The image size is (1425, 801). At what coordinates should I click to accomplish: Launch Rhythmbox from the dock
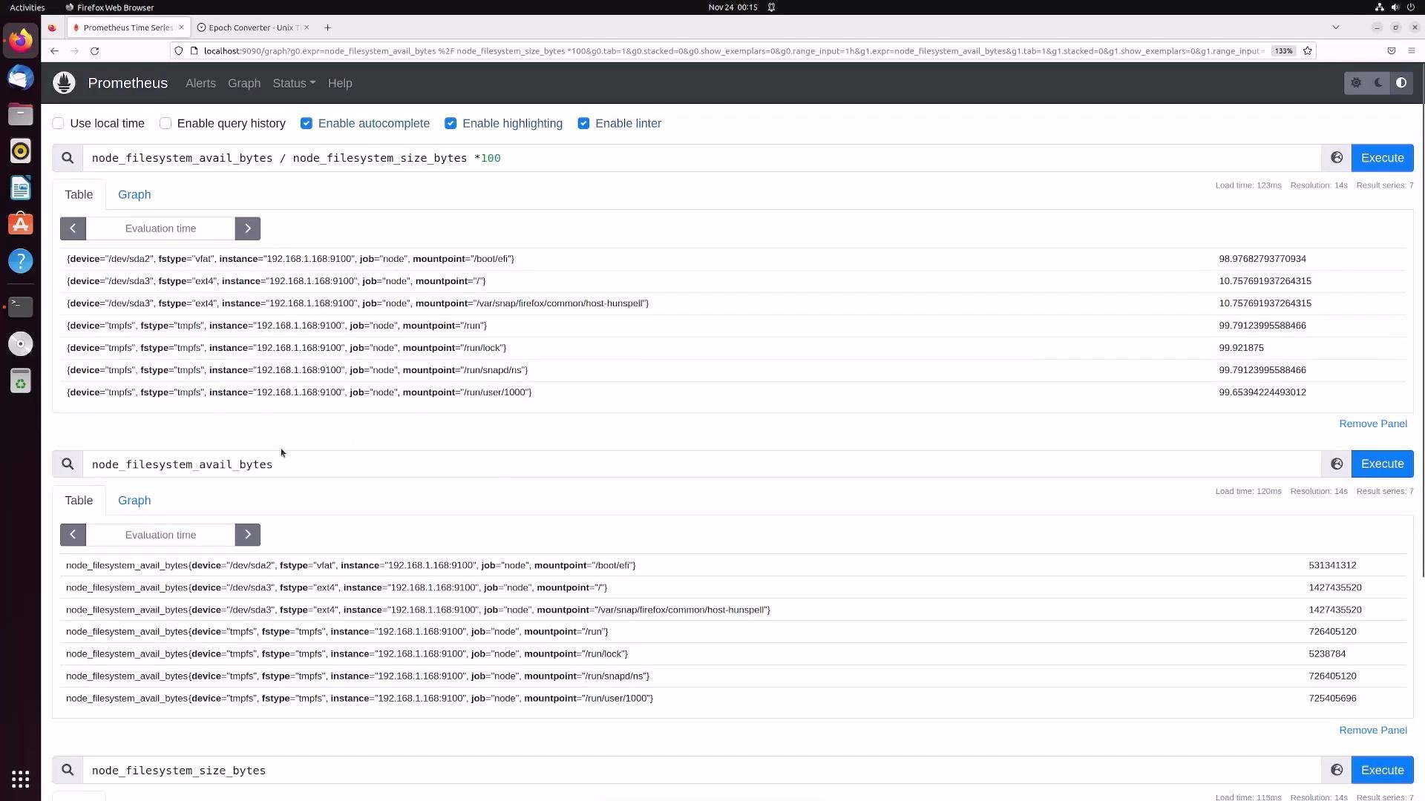[x=21, y=151]
